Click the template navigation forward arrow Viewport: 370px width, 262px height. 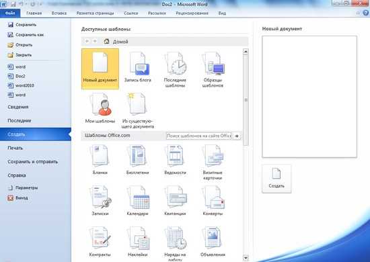[x=95, y=41]
